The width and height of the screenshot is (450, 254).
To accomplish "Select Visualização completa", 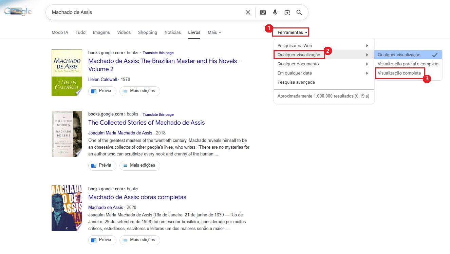I will [x=400, y=73].
